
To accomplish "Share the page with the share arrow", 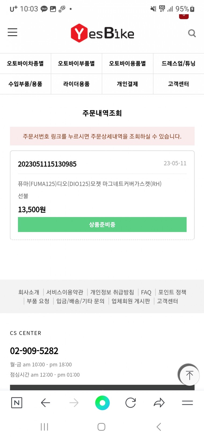I will [x=159, y=403].
